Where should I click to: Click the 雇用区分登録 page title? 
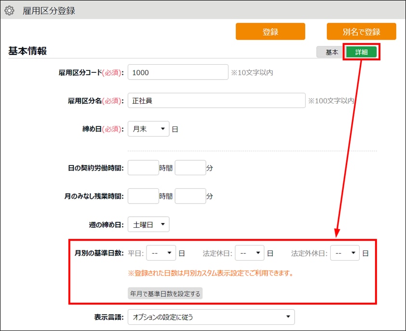click(49, 10)
